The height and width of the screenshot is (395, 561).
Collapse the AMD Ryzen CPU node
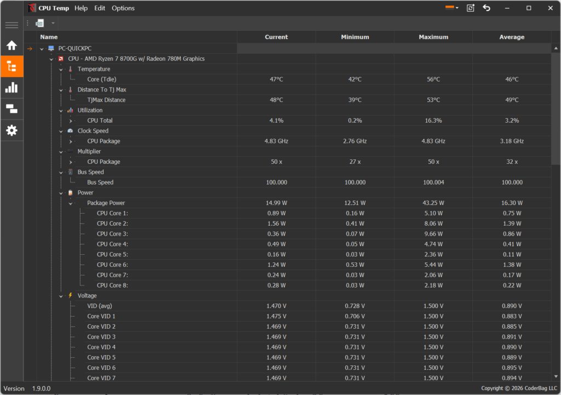(51, 59)
